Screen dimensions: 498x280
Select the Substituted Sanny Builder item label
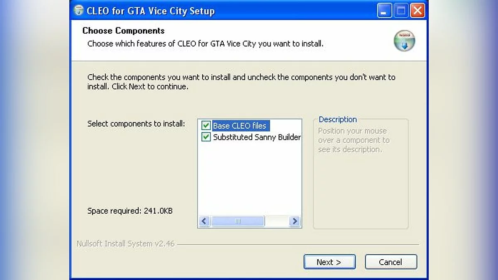pyautogui.click(x=257, y=137)
